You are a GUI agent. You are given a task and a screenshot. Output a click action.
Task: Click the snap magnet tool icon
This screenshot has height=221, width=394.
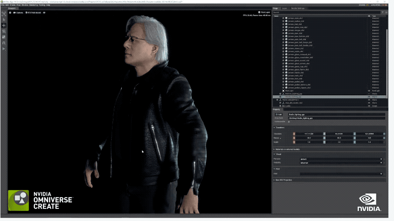(x=4, y=43)
